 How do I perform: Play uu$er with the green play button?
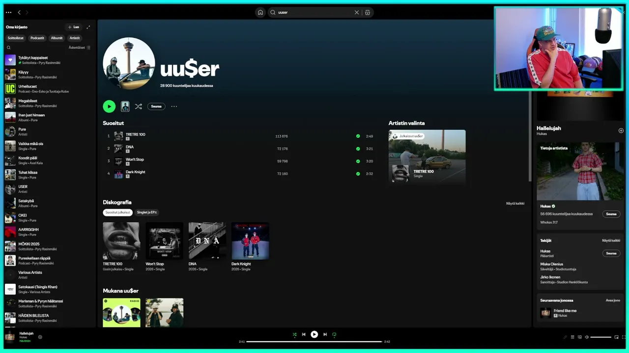coord(109,106)
